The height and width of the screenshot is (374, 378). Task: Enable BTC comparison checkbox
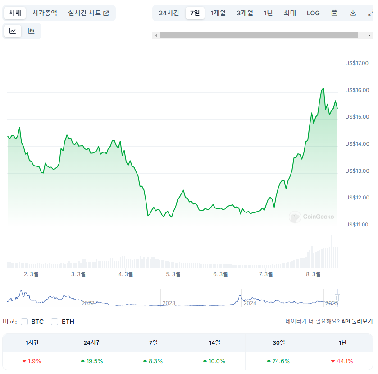[24, 322]
